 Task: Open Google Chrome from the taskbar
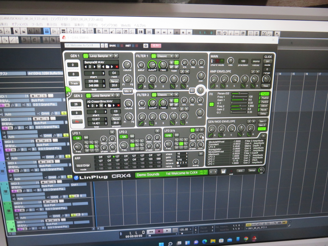[246, 239]
